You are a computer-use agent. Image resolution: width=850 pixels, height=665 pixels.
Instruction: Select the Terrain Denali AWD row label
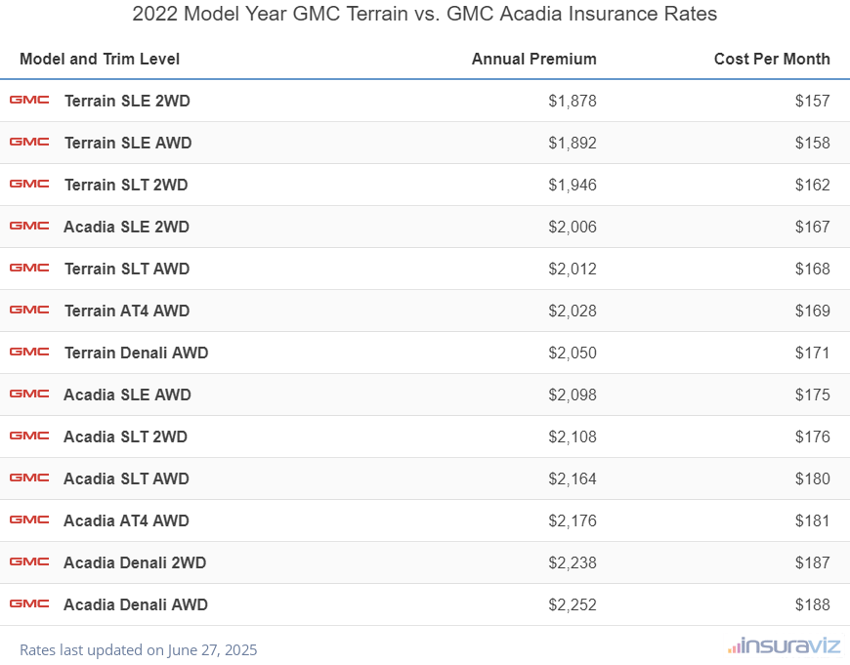coord(137,353)
